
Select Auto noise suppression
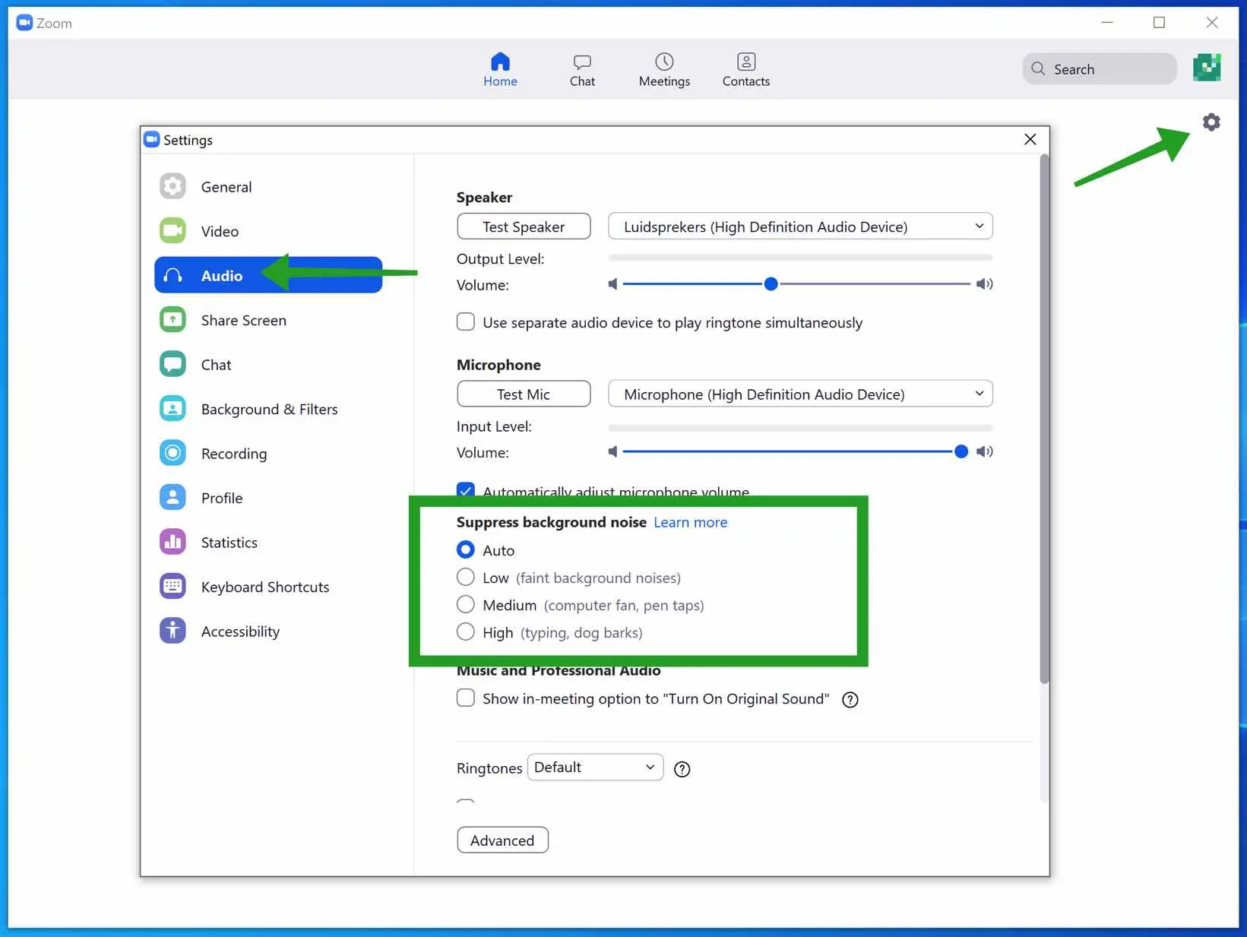(466, 549)
